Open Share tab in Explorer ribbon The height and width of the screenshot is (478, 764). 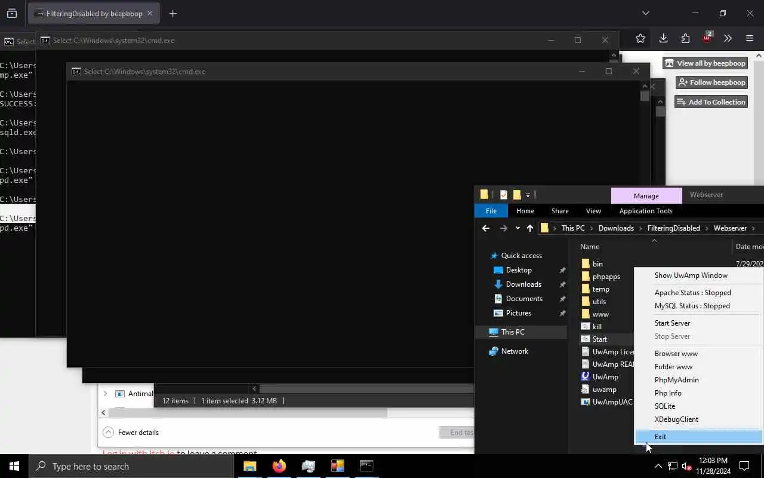(560, 211)
